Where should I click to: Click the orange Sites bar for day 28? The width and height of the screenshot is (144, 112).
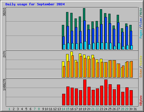(123, 71)
